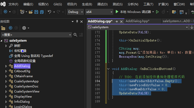Click the Class View settings gear icon

click(x=24, y=28)
